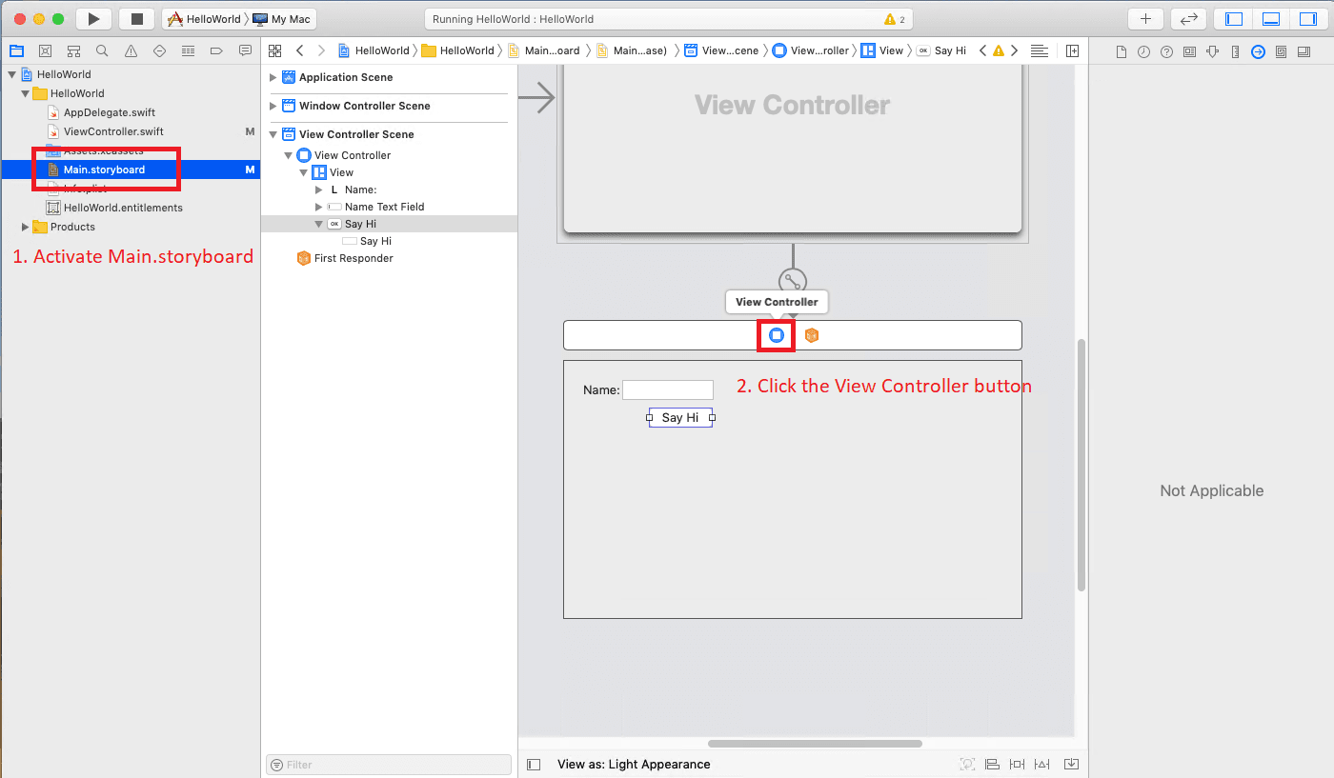Image resolution: width=1334 pixels, height=778 pixels.
Task: Click the Say Hi button on the canvas
Action: pos(679,417)
